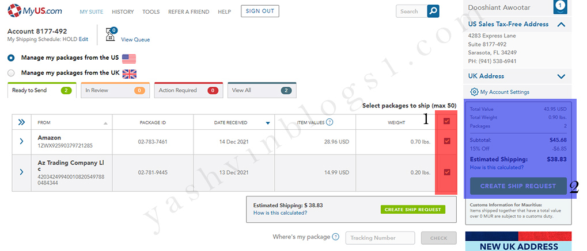Toggle the select all packages checkbox
This screenshot has width=587, height=251.
point(447,121)
